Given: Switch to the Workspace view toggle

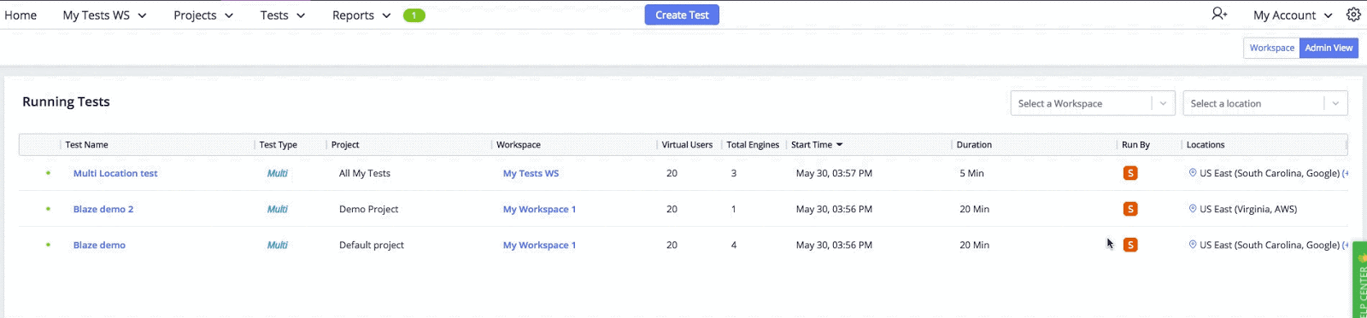Looking at the screenshot, I should [x=1271, y=48].
